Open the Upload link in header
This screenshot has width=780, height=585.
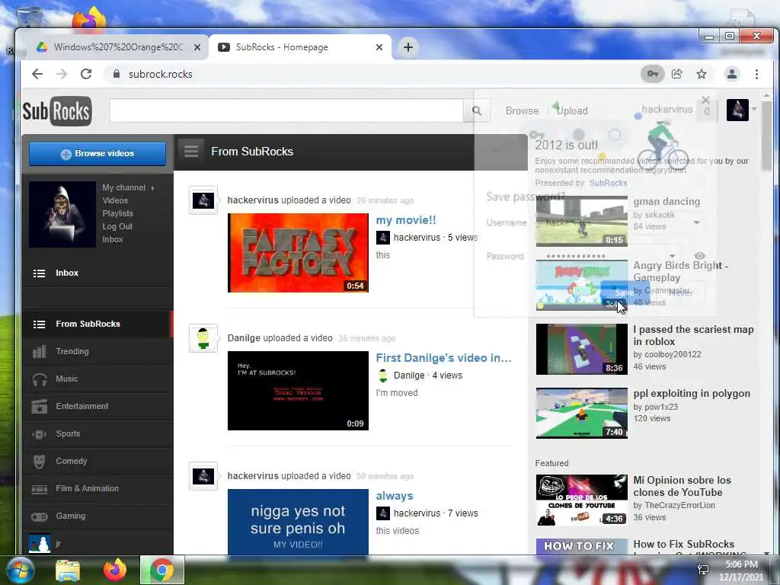[x=572, y=110]
